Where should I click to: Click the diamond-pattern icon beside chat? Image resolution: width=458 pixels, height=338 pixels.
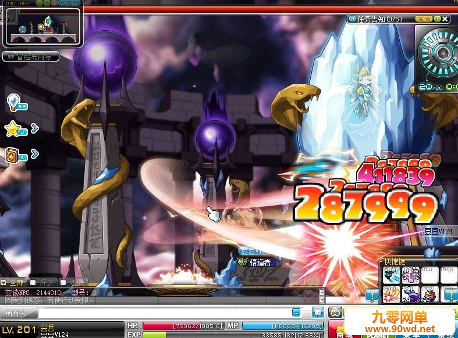[x=335, y=313]
